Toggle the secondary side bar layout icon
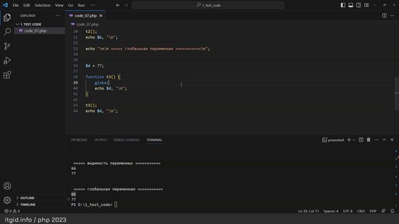The height and width of the screenshot is (224, 399). [358, 5]
